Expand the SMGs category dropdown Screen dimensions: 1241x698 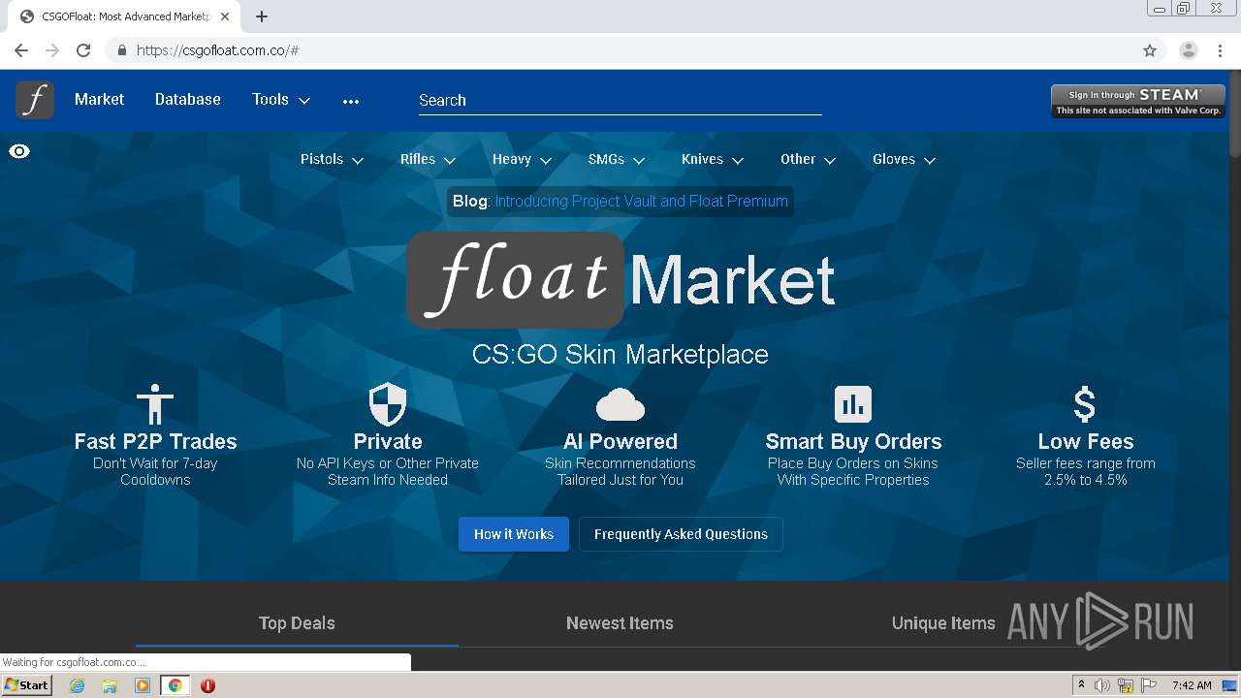click(616, 159)
